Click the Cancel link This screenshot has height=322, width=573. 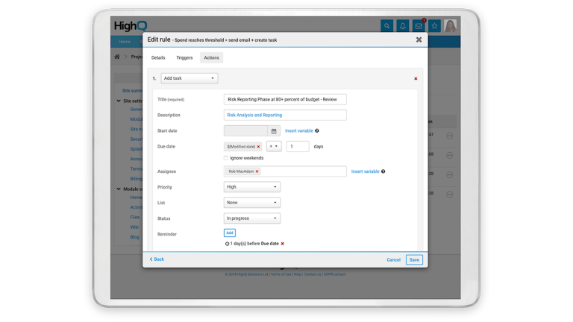click(x=393, y=260)
